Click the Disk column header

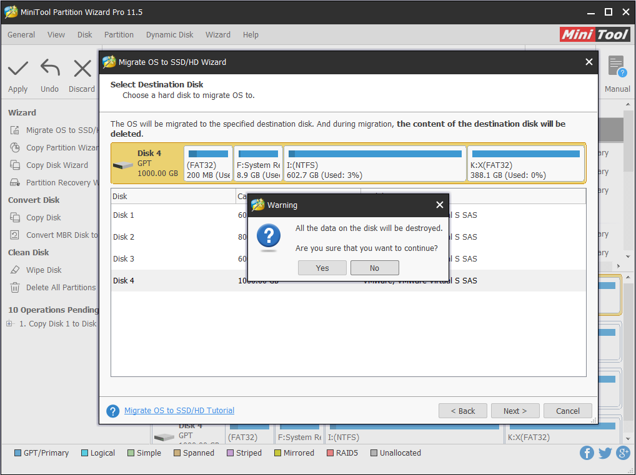point(173,196)
